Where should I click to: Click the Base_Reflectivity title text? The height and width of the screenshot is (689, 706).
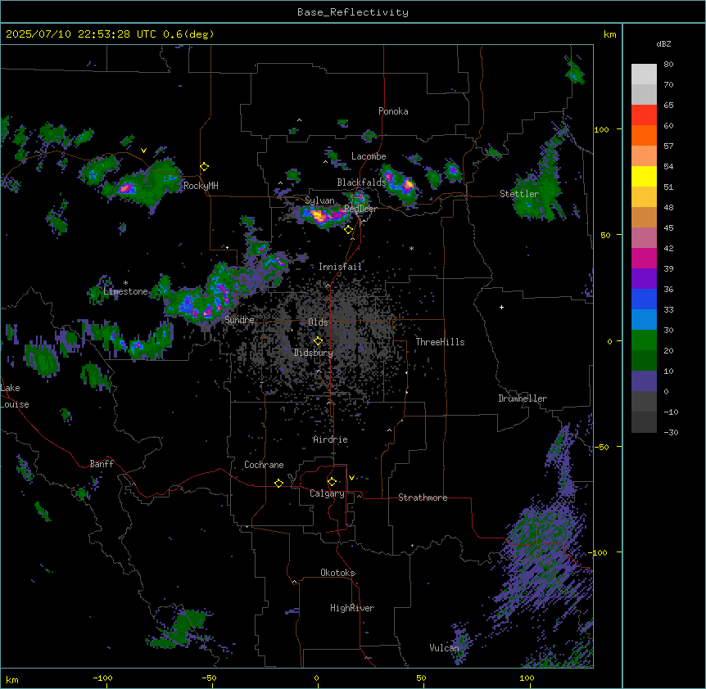[x=353, y=12]
